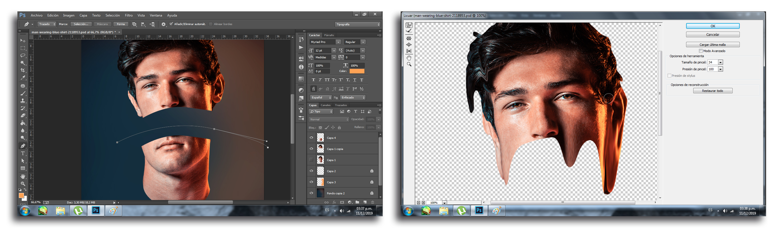Open the Filtro menu
The height and width of the screenshot is (231, 782).
pyautogui.click(x=129, y=15)
